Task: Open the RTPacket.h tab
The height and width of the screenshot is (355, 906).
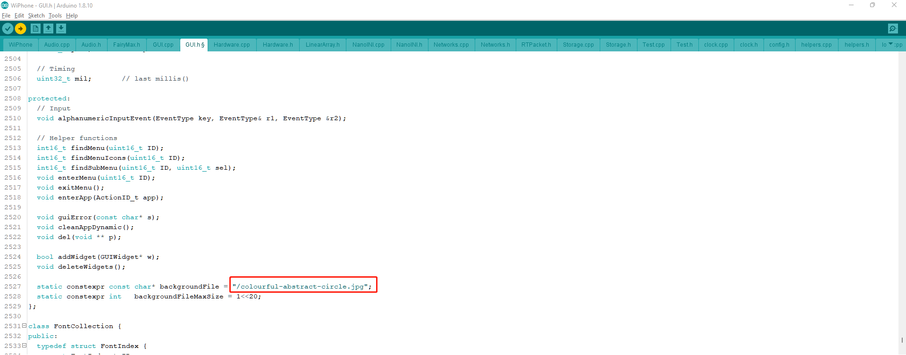Action: [536, 45]
